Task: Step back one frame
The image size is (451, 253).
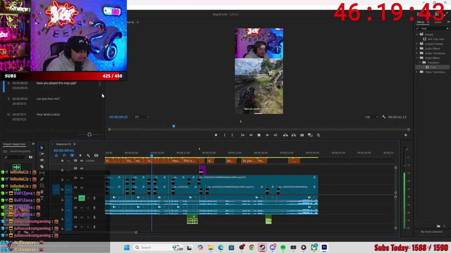Action: point(251,135)
